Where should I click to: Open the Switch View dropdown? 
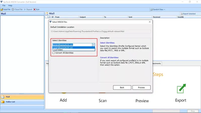tap(158, 10)
